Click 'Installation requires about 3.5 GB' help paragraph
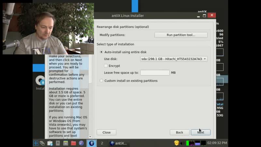Image resolution: width=261 pixels, height=147 pixels. pos(67,100)
